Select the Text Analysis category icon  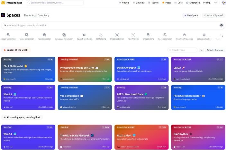133,35
